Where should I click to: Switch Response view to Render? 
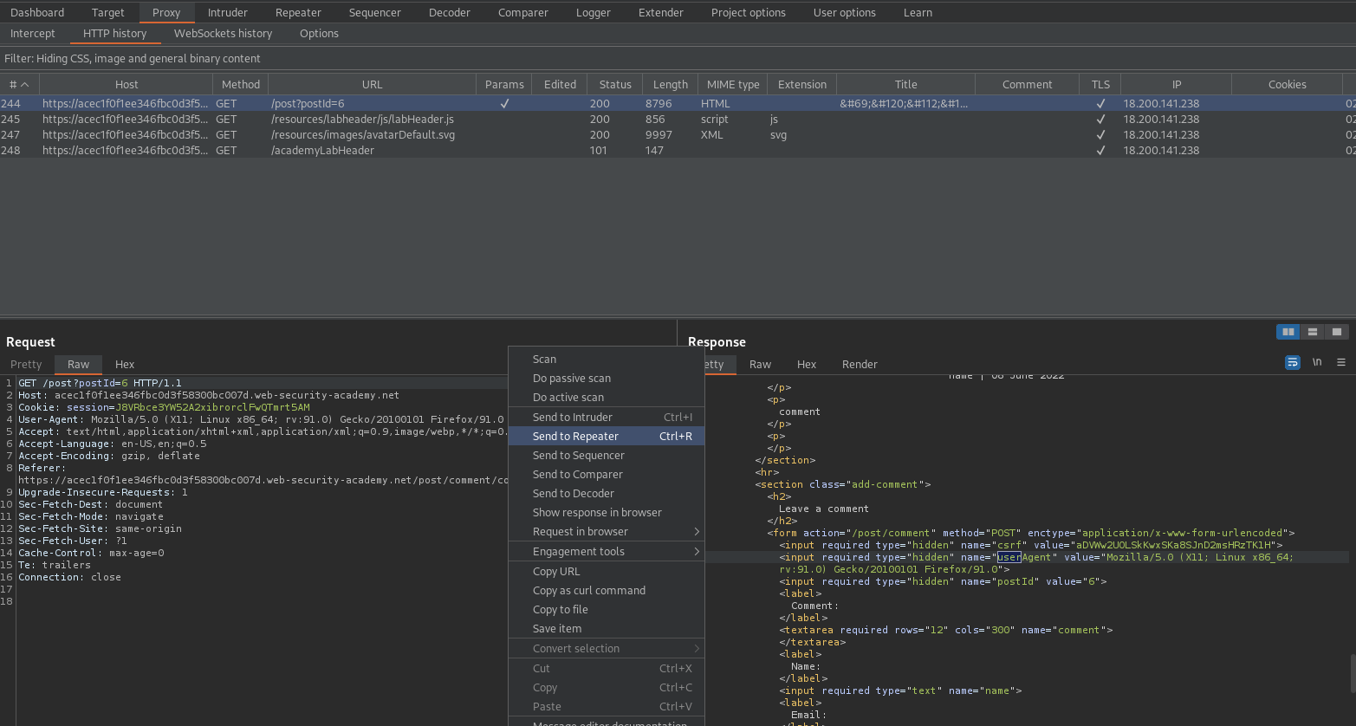(x=860, y=364)
